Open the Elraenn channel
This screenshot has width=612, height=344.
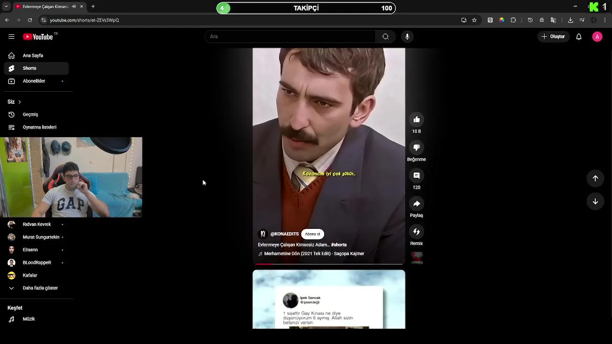[36, 250]
